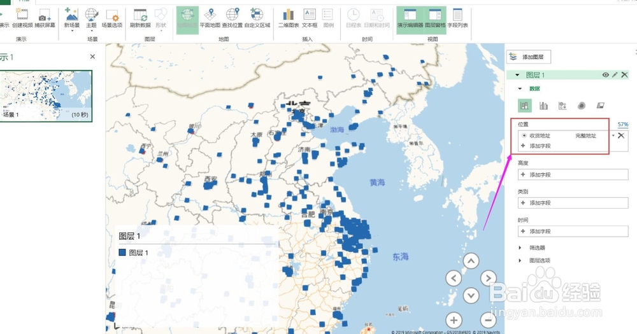Insert 文本框 (Text Box)
This screenshot has width=637, height=334.
[x=310, y=18]
